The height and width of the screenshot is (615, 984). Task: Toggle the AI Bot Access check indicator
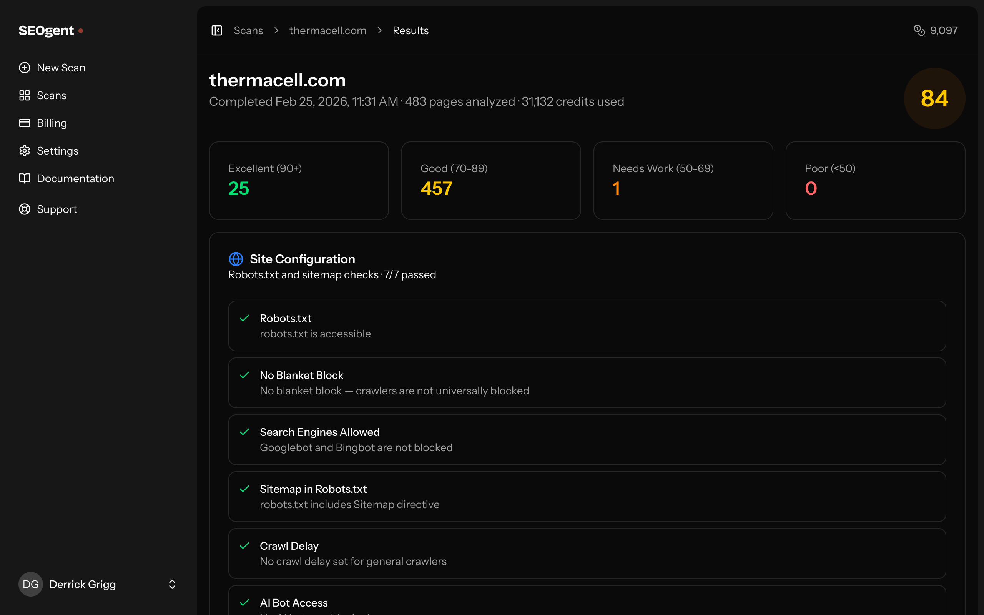245,602
